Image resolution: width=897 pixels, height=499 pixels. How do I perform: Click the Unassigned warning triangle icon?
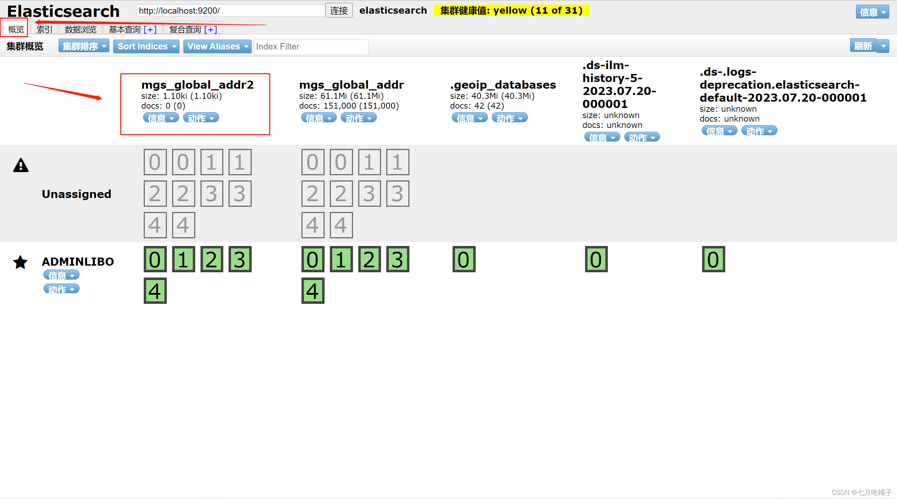(x=21, y=165)
